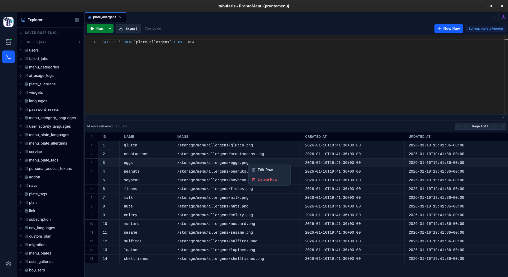Image resolution: width=508 pixels, height=277 pixels.
Task: Add a record with New Row
Action: (x=448, y=29)
